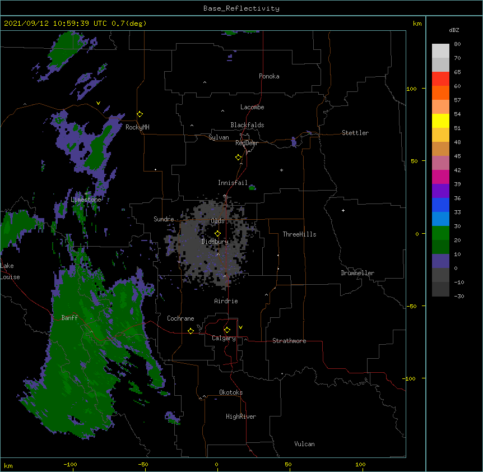Click the white plus marker west of Drumheller
This screenshot has height=472, width=483.
point(343,210)
